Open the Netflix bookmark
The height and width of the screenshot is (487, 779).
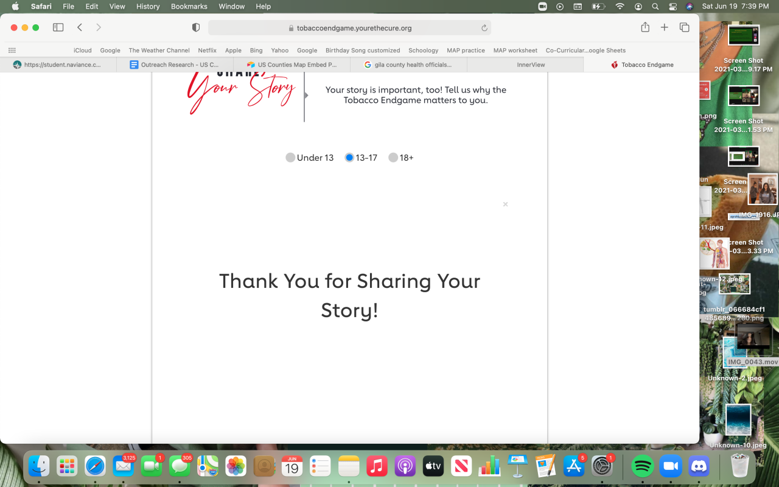208,51
